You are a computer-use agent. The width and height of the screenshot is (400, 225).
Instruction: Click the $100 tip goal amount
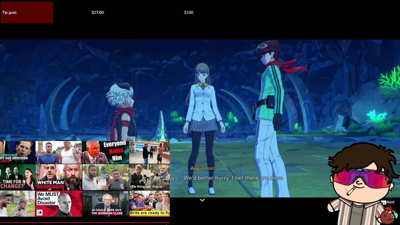pos(188,12)
